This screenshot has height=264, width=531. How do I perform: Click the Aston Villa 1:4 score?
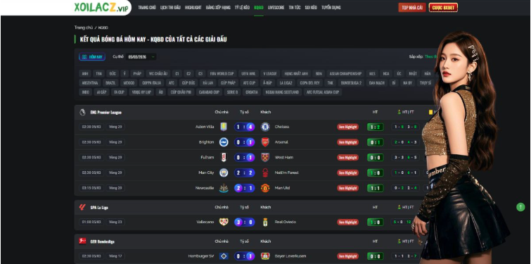pyautogui.click(x=244, y=127)
